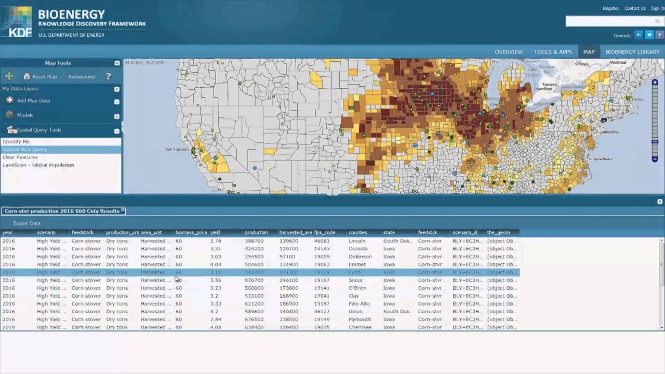665x374 pixels.
Task: Click the Palo Alto county cell
Action: (365, 304)
